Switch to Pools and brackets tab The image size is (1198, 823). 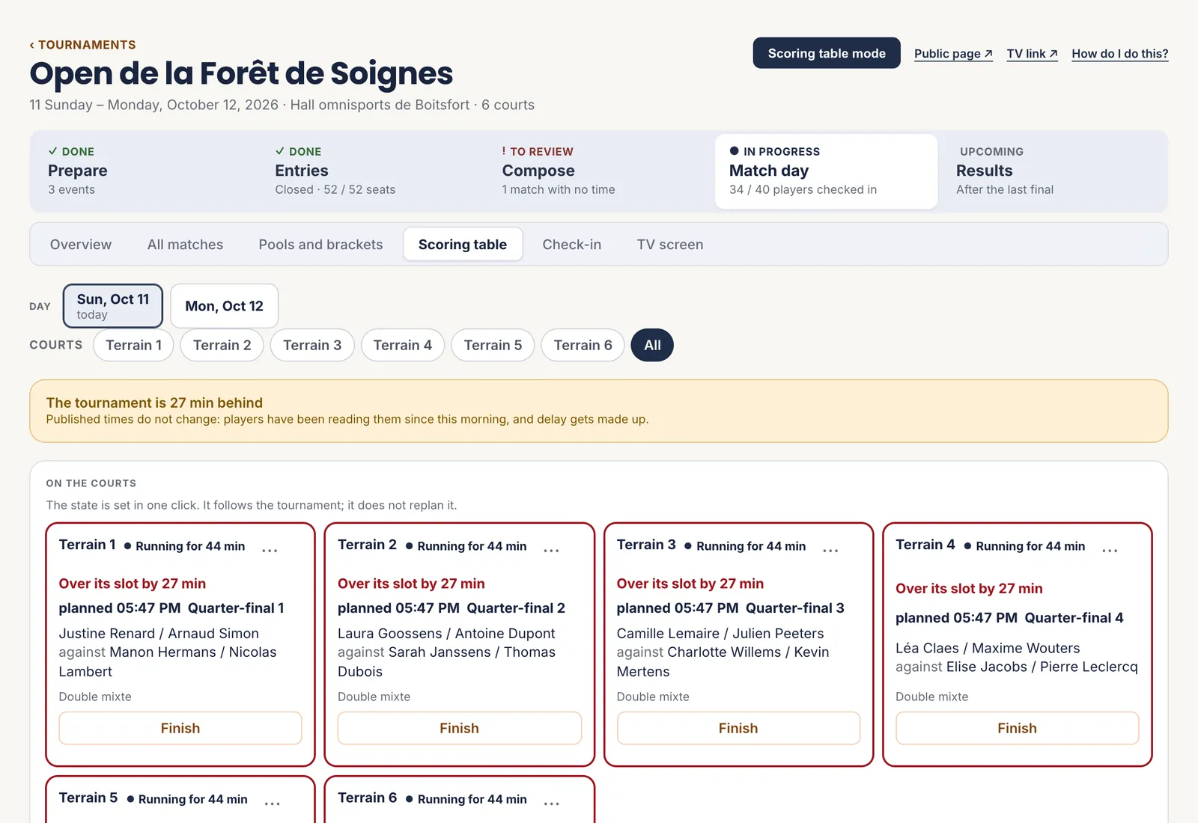click(320, 245)
